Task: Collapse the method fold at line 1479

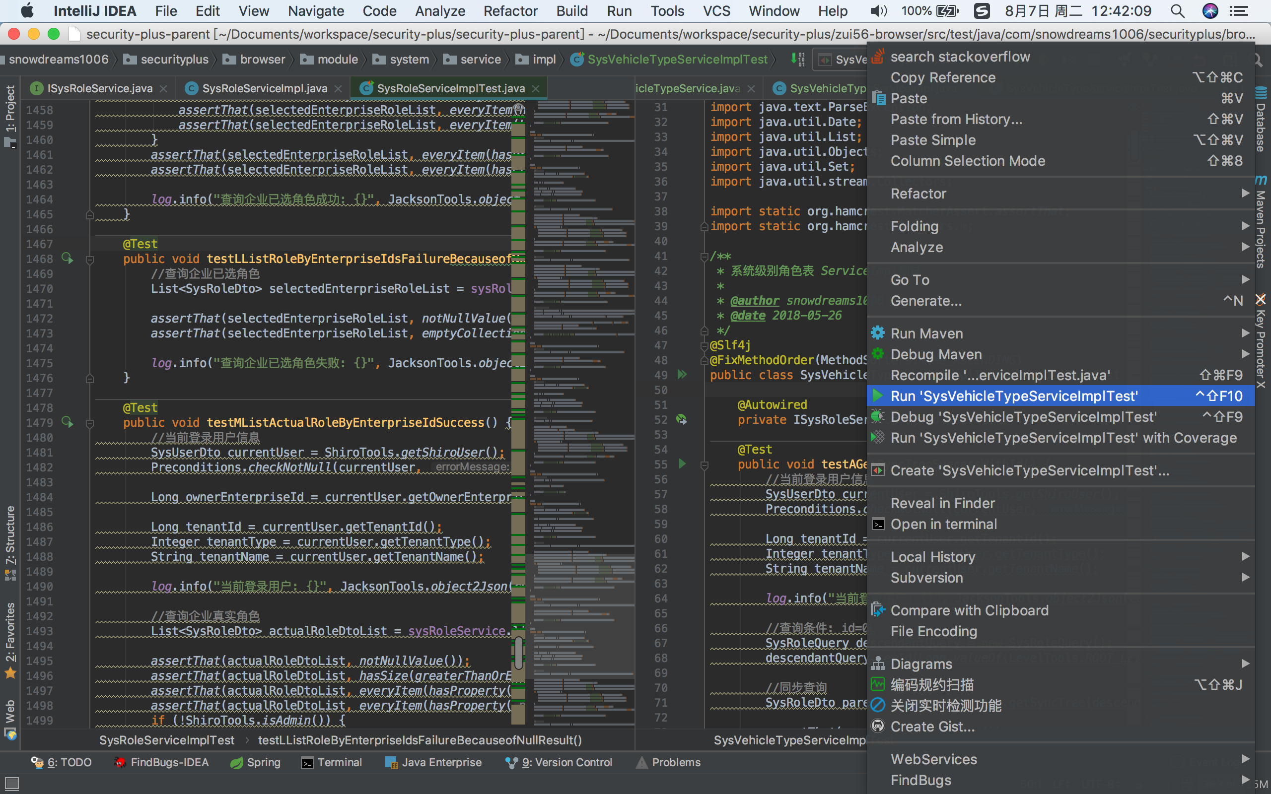Action: [x=90, y=424]
